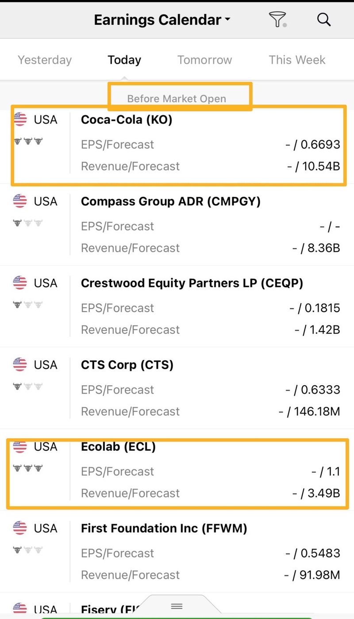Pull up the bottom drawer handle
The image size is (354, 619).
177,606
